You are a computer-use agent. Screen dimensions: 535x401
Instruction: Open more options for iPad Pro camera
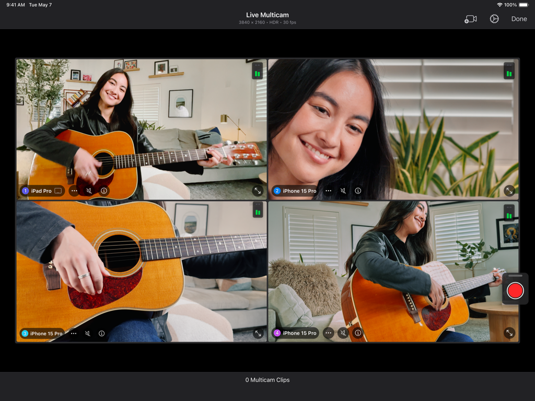[74, 191]
